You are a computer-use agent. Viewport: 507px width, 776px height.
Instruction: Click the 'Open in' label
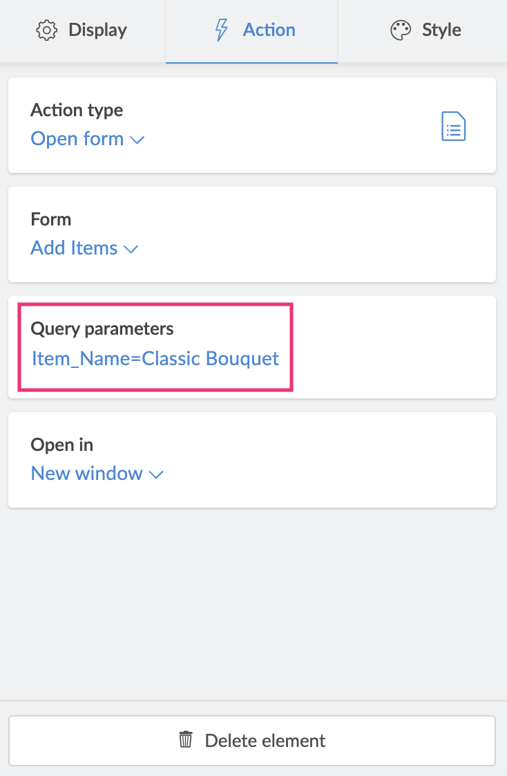pyautogui.click(x=62, y=445)
